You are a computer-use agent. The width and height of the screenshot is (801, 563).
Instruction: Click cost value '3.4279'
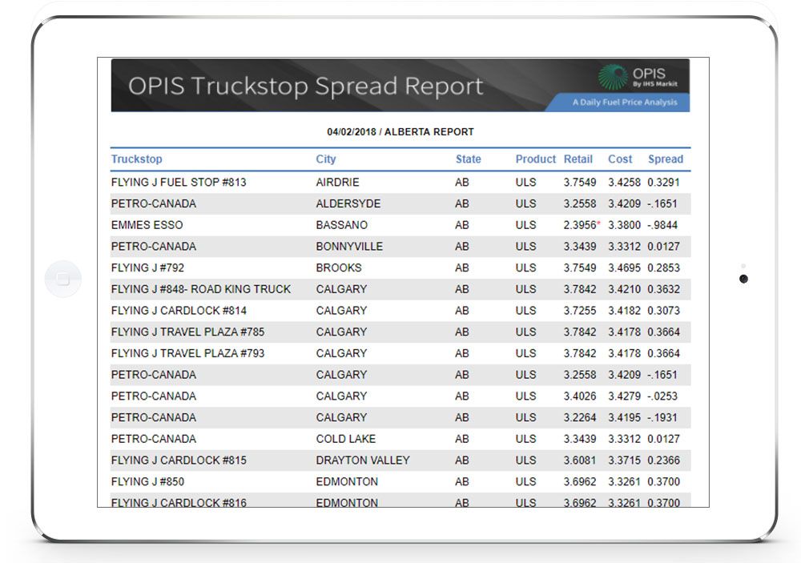tap(624, 396)
